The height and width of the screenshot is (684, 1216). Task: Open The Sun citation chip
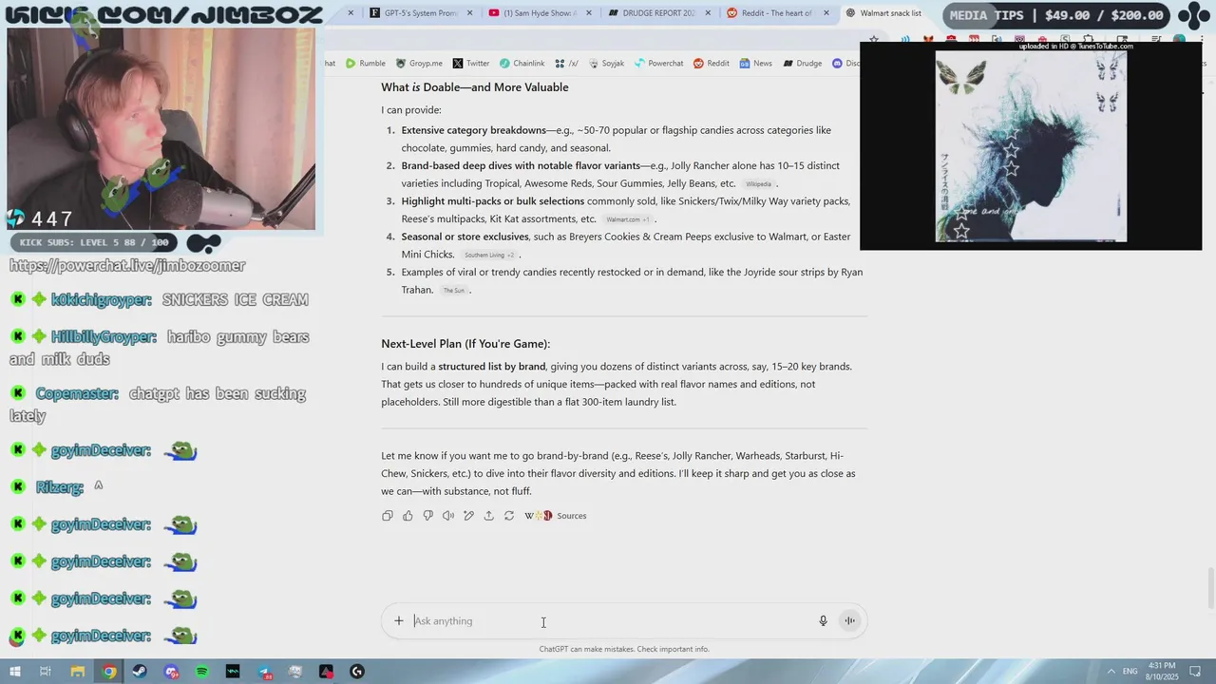454,291
